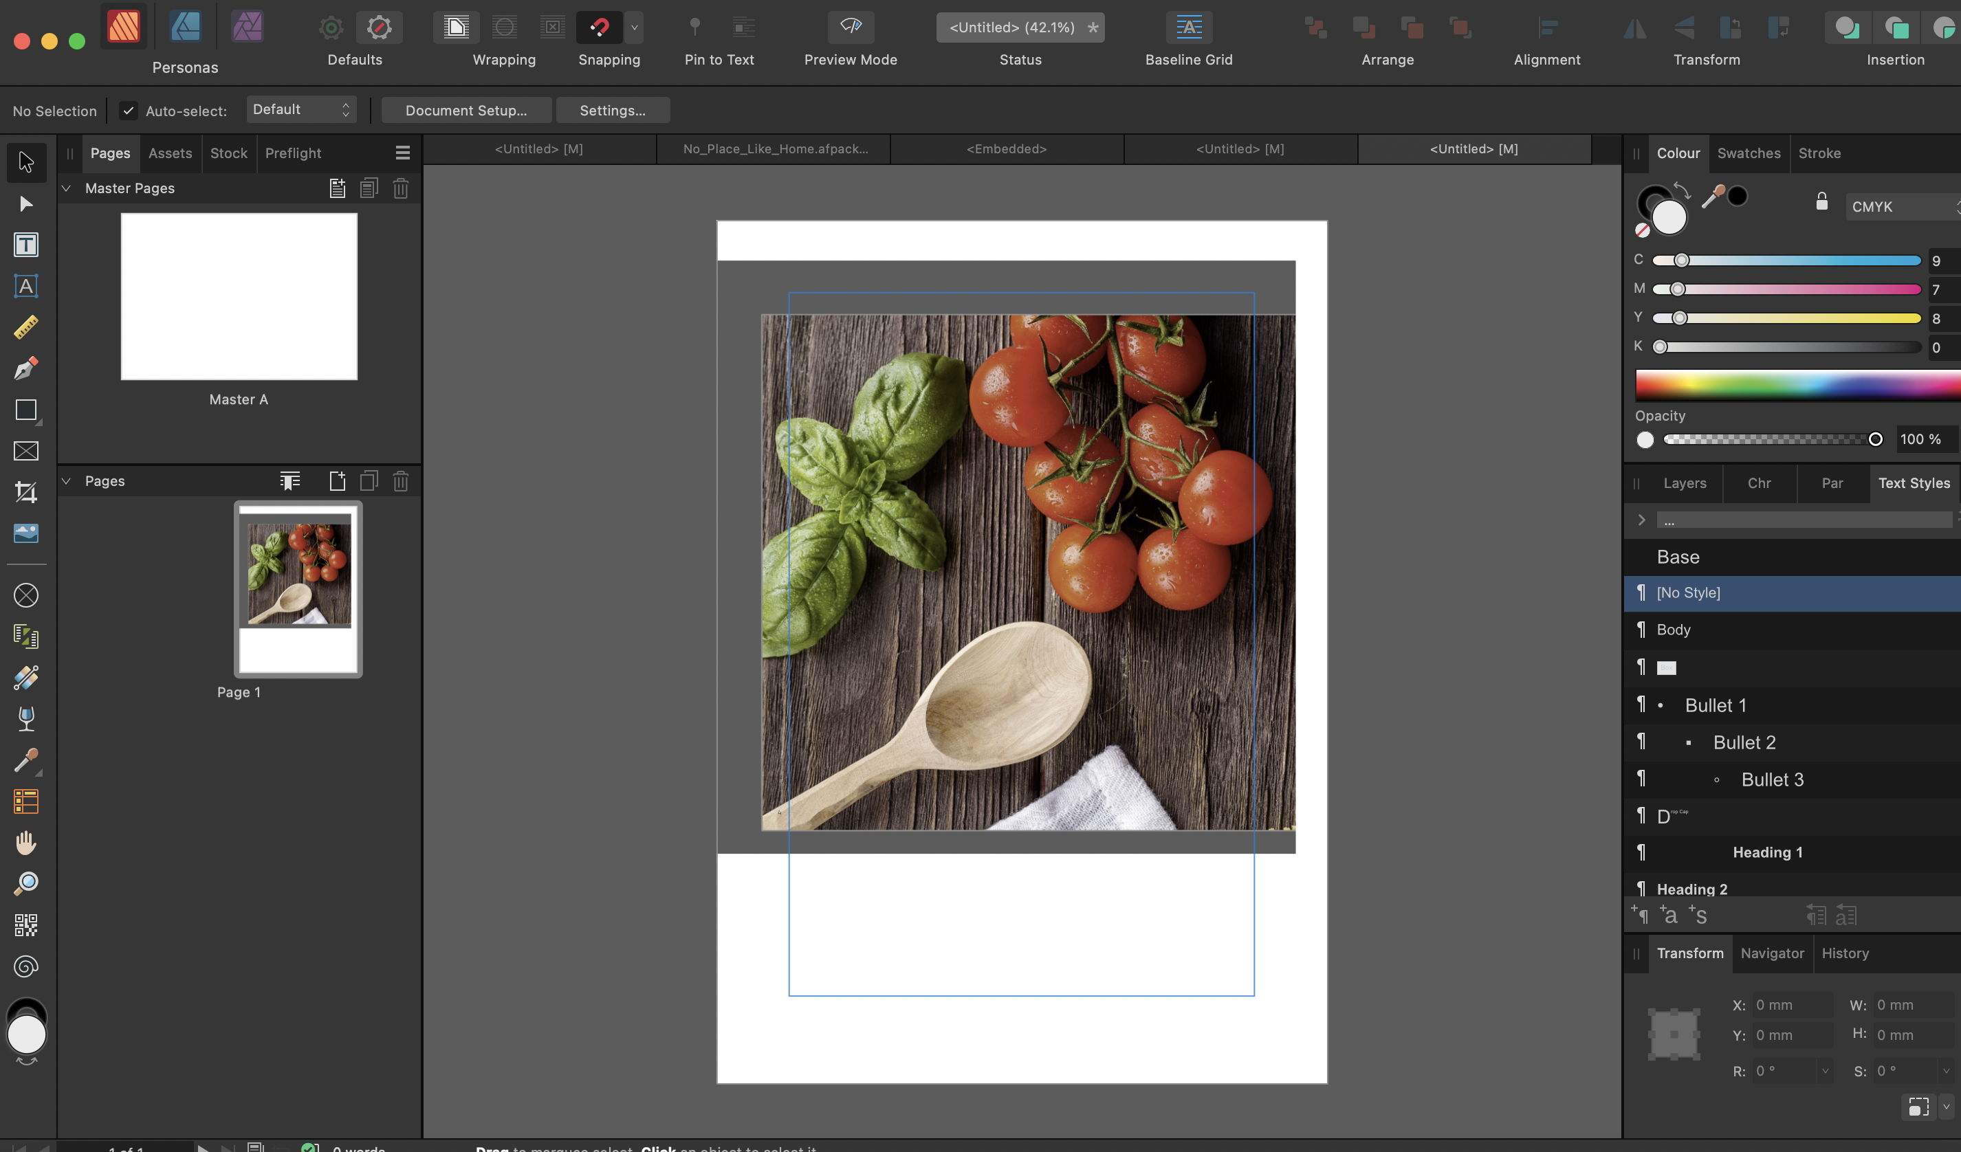Click the Document Setup... button
Image resolution: width=1961 pixels, height=1152 pixels.
(x=466, y=111)
